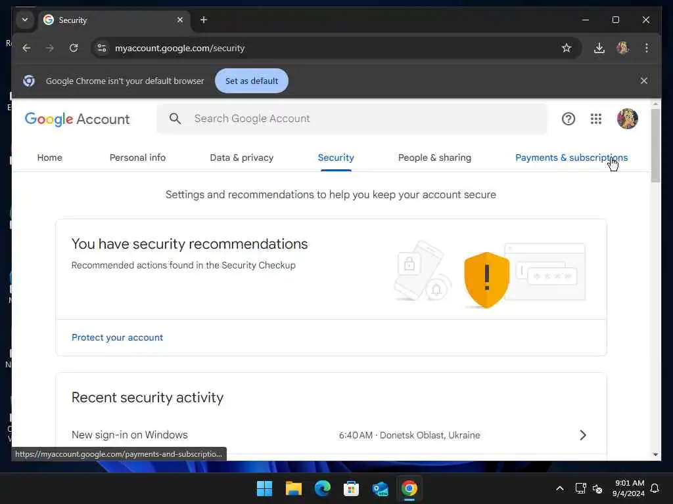Select the Security tab

[336, 157]
